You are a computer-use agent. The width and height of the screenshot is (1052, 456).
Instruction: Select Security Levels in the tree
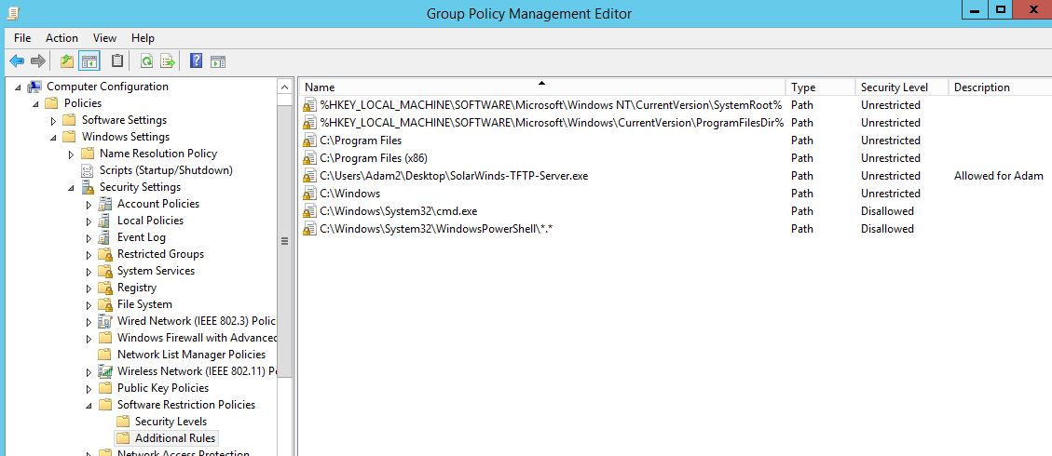pyautogui.click(x=171, y=422)
